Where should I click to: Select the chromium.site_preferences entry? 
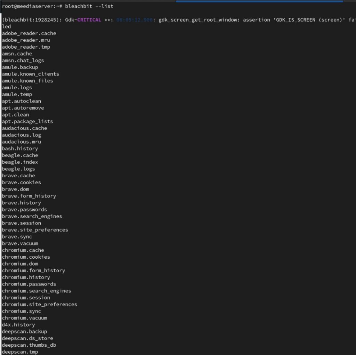[39, 304]
